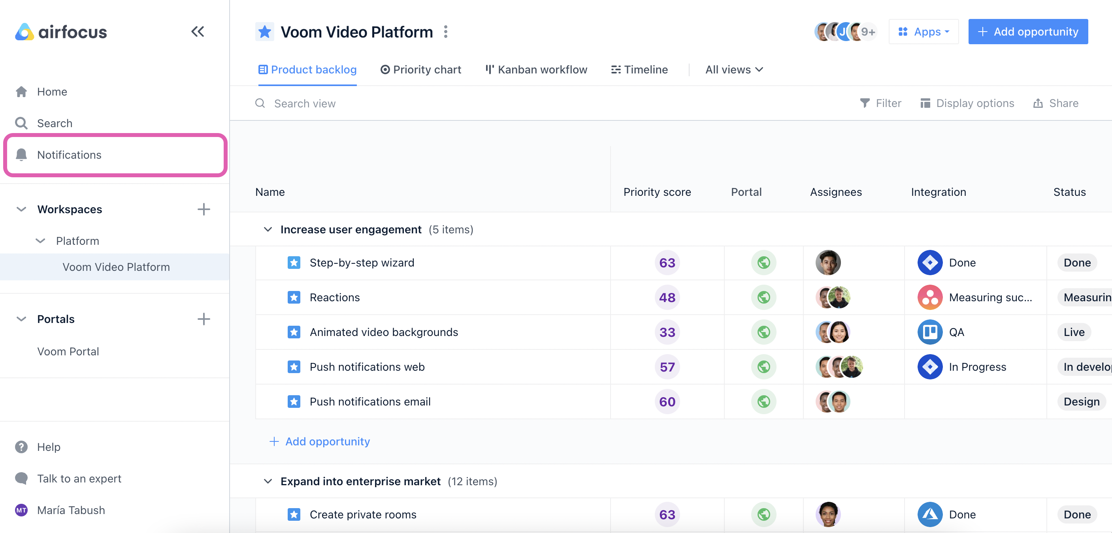Viewport: 1112px width, 533px height.
Task: Open the Apps dropdown
Action: 924,32
